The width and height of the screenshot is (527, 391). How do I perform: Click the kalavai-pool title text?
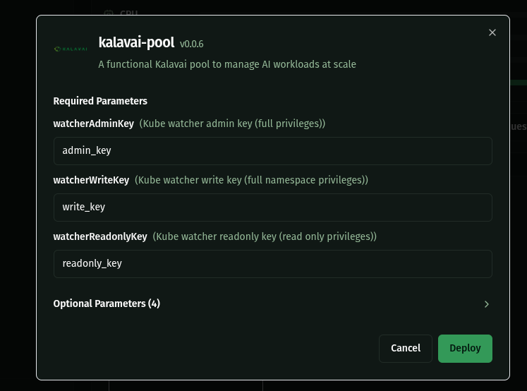(x=136, y=42)
